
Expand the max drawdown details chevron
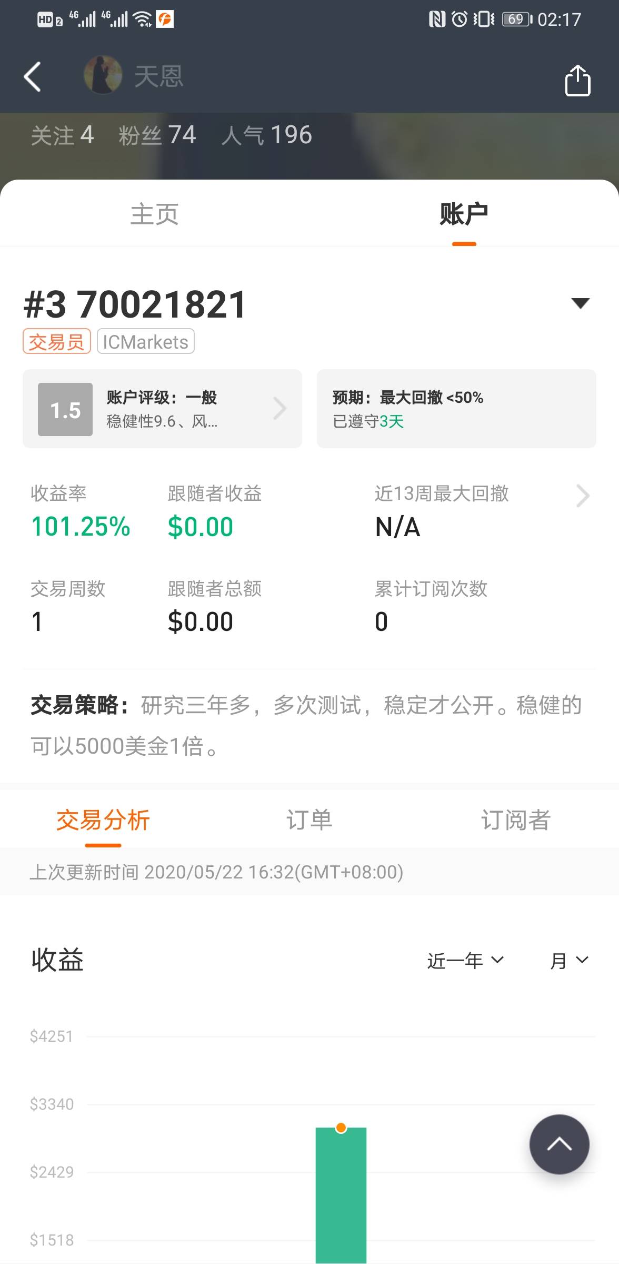click(x=582, y=496)
